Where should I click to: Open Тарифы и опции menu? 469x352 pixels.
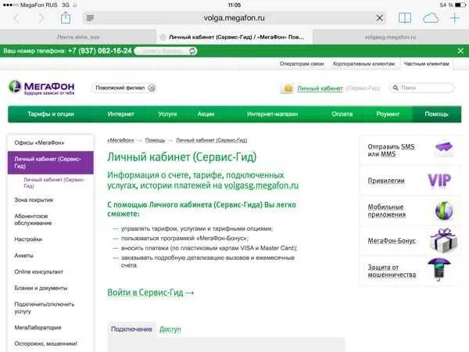click(x=51, y=114)
